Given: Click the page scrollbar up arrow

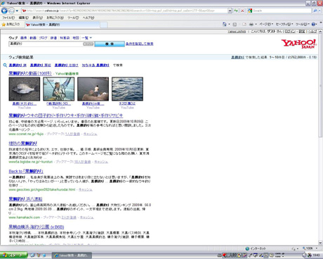Looking at the screenshot, I should [320, 32].
